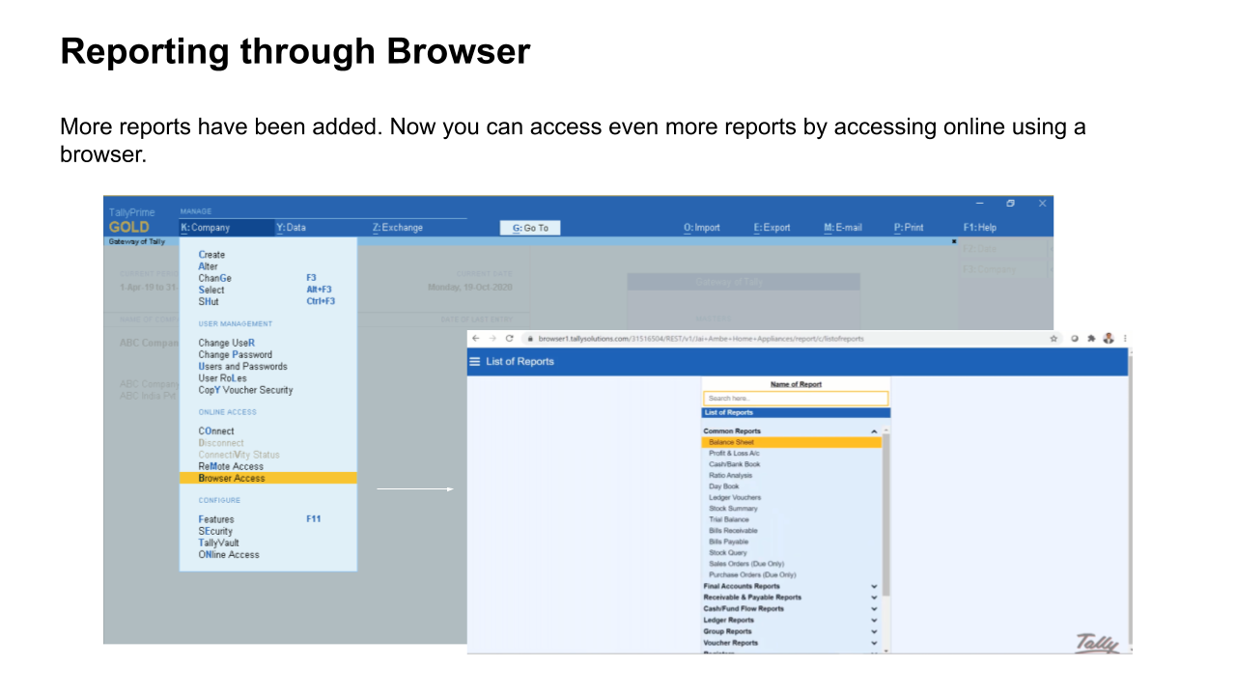Restore the TallyPrime window
1236x695 pixels.
click(x=1010, y=204)
